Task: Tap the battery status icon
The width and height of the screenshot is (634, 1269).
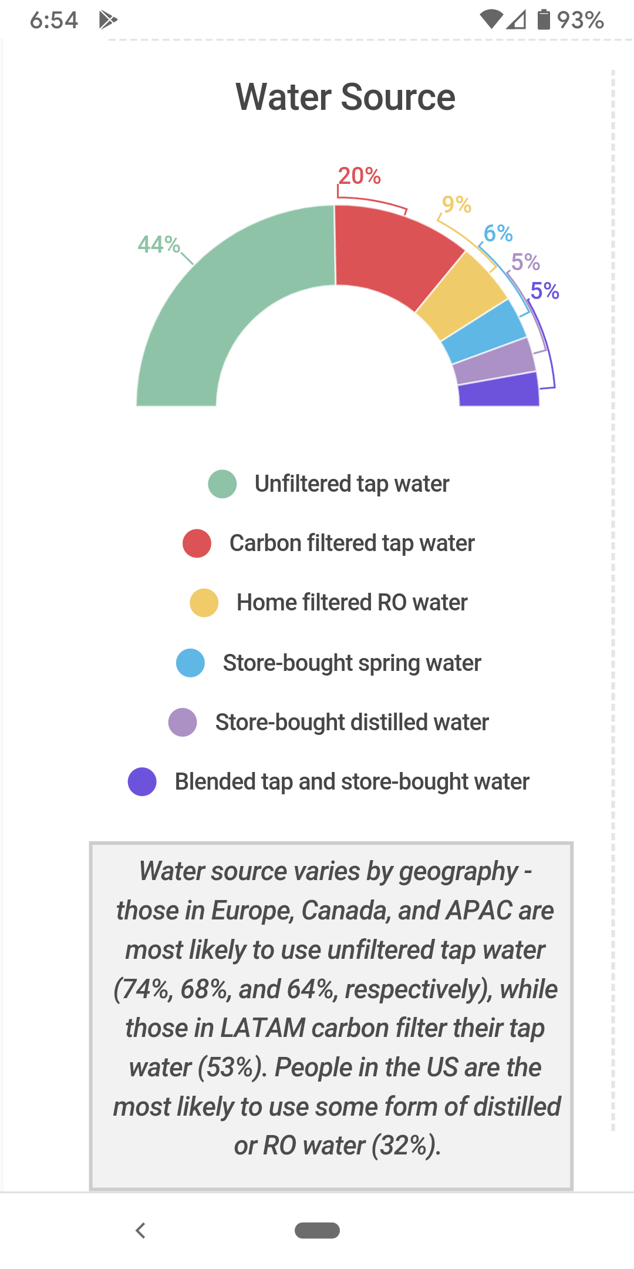Action: (x=544, y=19)
